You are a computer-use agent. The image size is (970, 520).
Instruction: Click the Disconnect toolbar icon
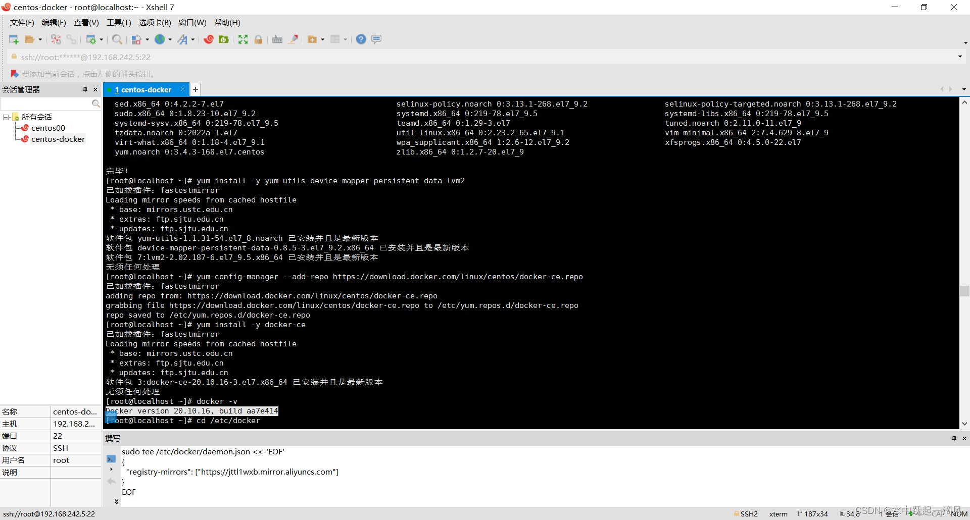[56, 39]
